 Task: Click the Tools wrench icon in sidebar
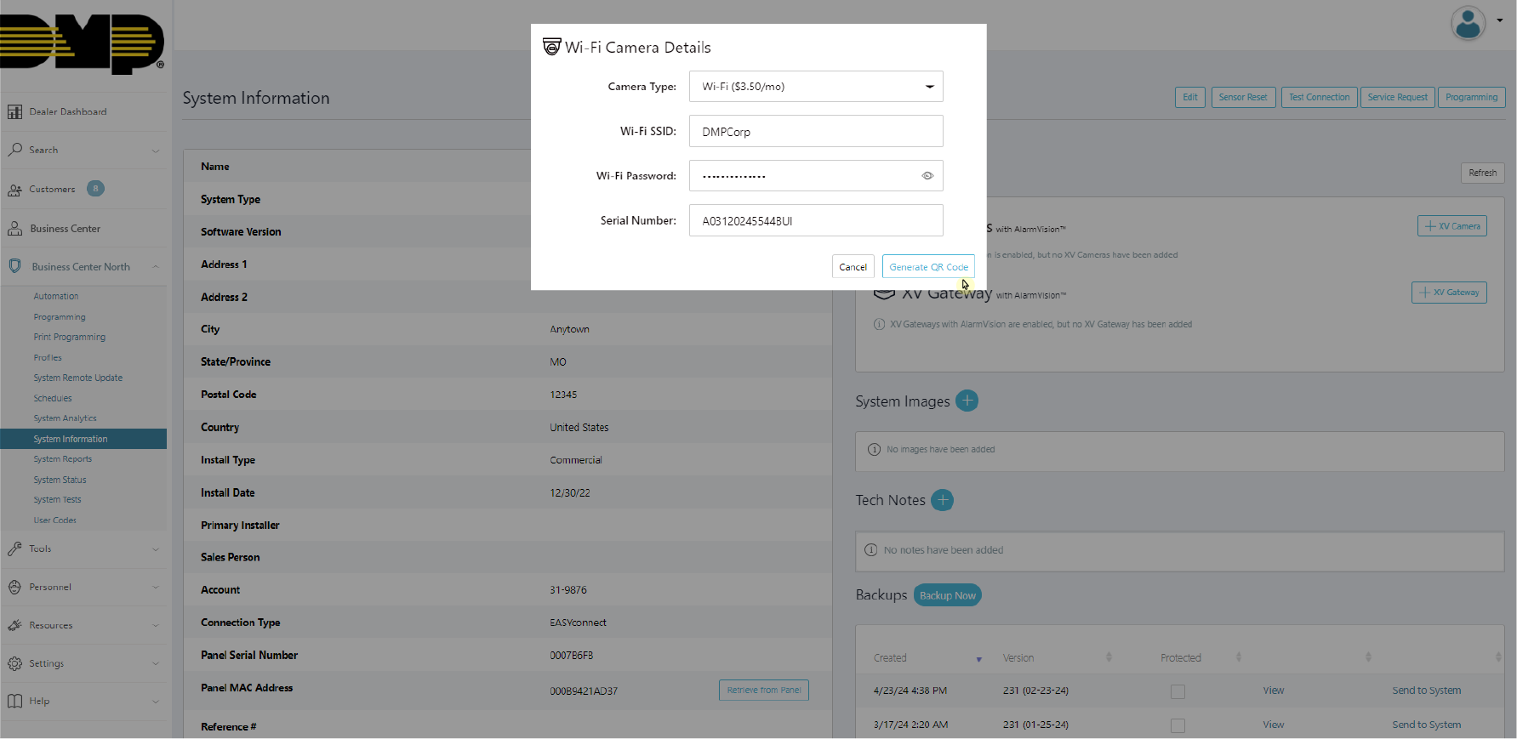tap(14, 549)
